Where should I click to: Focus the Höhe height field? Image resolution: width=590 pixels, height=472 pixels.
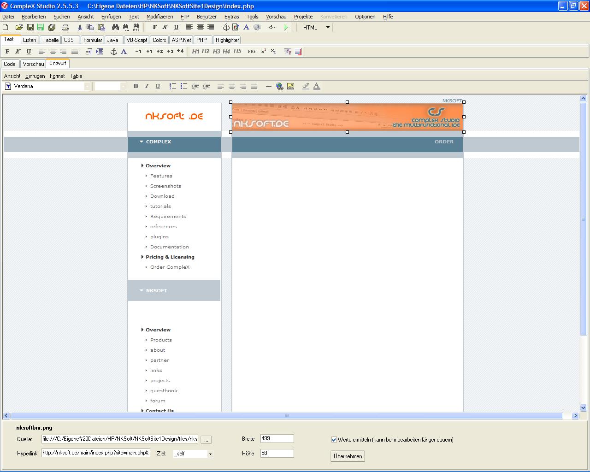277,454
